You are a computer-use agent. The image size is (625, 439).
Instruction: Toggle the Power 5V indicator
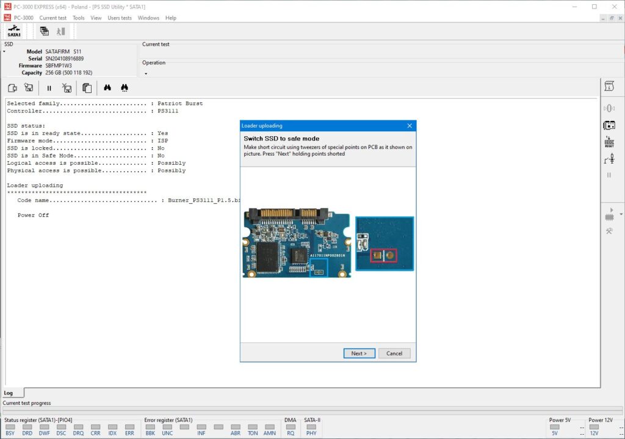554,427
